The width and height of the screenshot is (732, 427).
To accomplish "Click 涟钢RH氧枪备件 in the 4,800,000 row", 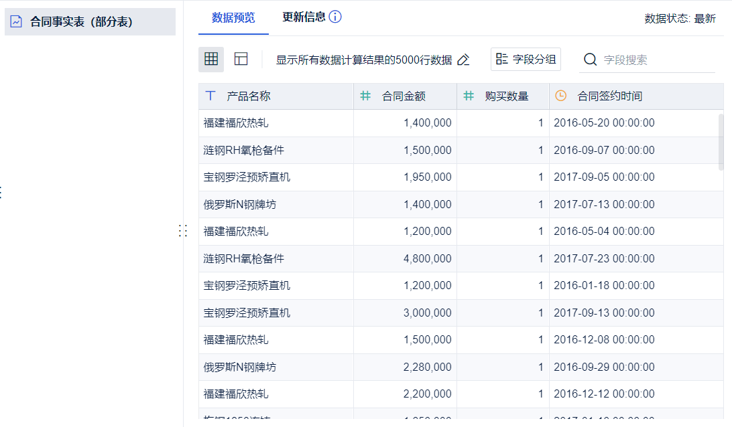I will click(244, 259).
